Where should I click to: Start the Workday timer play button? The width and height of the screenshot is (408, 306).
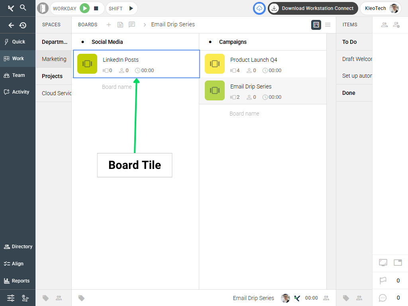click(84, 8)
